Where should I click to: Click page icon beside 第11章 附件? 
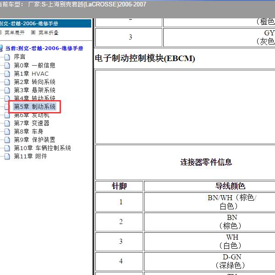(7, 156)
